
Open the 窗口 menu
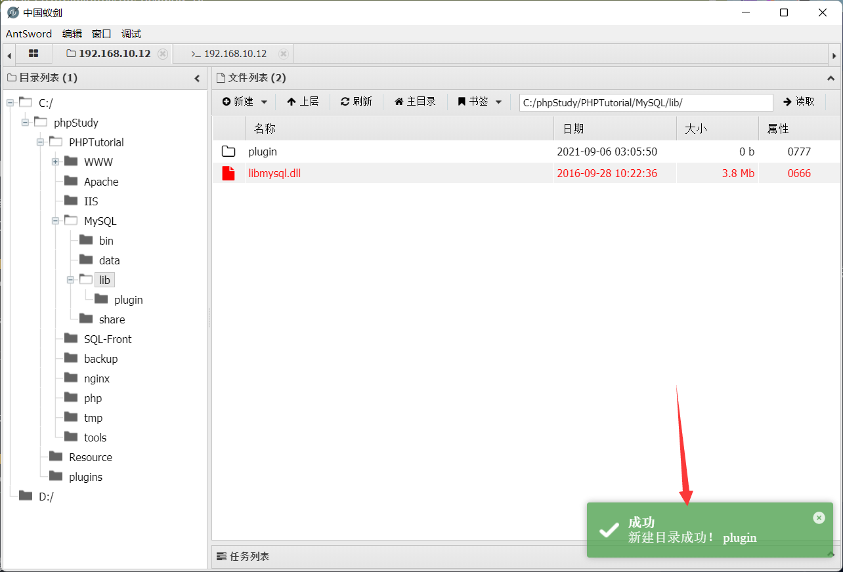click(x=102, y=33)
